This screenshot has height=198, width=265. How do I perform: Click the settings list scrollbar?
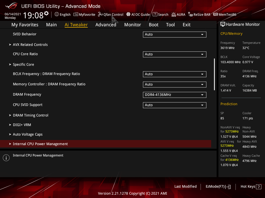pyautogui.click(x=214, y=75)
